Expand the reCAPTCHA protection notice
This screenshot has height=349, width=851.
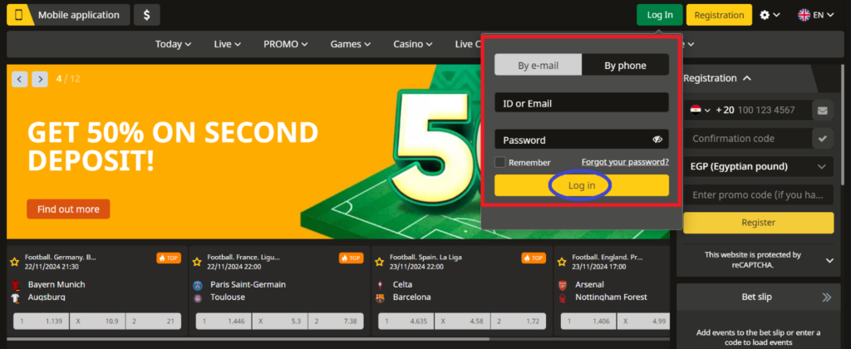[829, 261]
